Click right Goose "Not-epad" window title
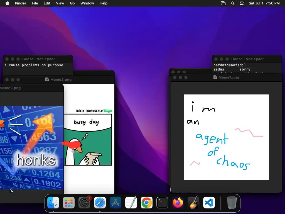Screen dimensions: 285x214 point(248,59)
